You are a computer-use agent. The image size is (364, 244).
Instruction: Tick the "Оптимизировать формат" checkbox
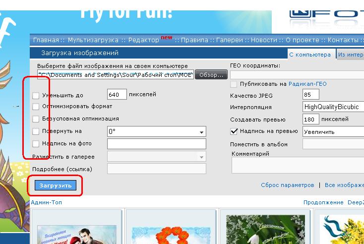point(36,107)
